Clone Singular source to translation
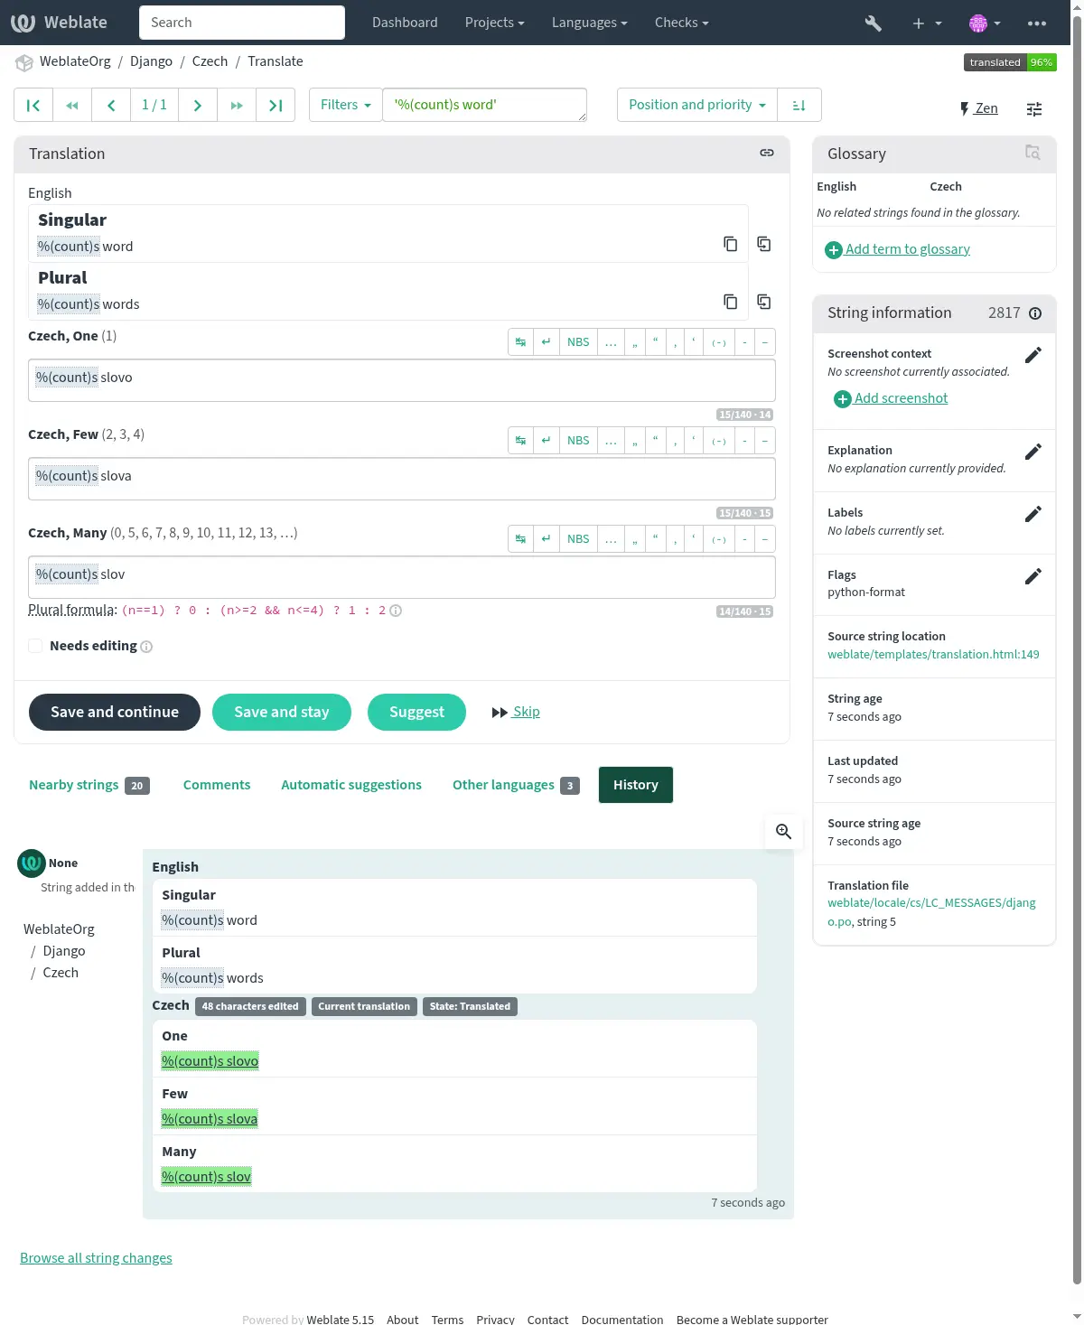 764,244
